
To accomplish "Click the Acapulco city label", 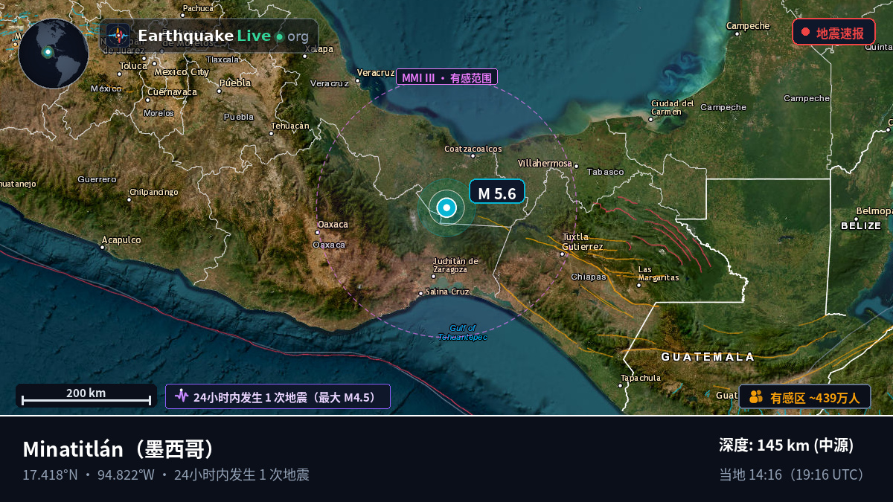I will 121,239.
